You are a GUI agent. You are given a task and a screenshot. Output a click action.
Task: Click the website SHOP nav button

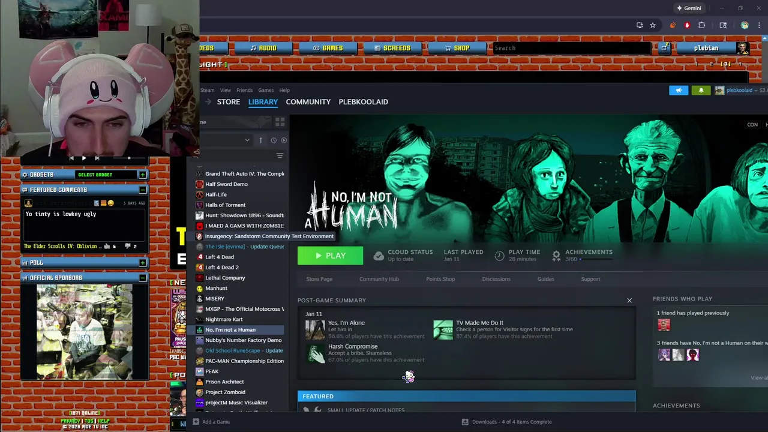(457, 48)
